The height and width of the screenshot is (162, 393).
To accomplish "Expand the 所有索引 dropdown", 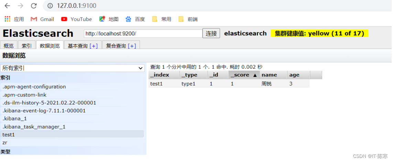I will (x=73, y=68).
